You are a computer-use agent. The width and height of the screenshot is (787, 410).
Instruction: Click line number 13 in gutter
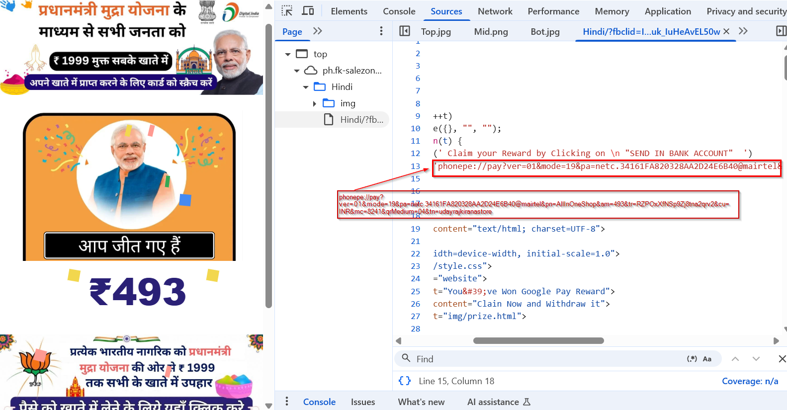pos(415,166)
